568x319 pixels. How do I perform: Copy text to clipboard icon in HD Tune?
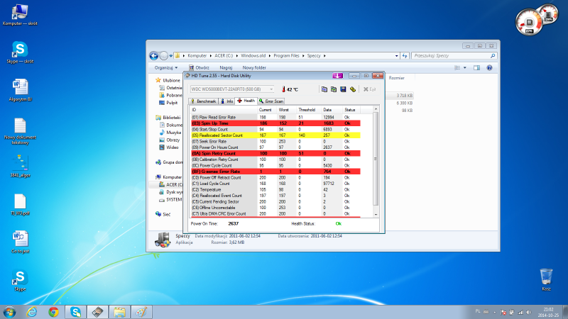click(x=324, y=89)
